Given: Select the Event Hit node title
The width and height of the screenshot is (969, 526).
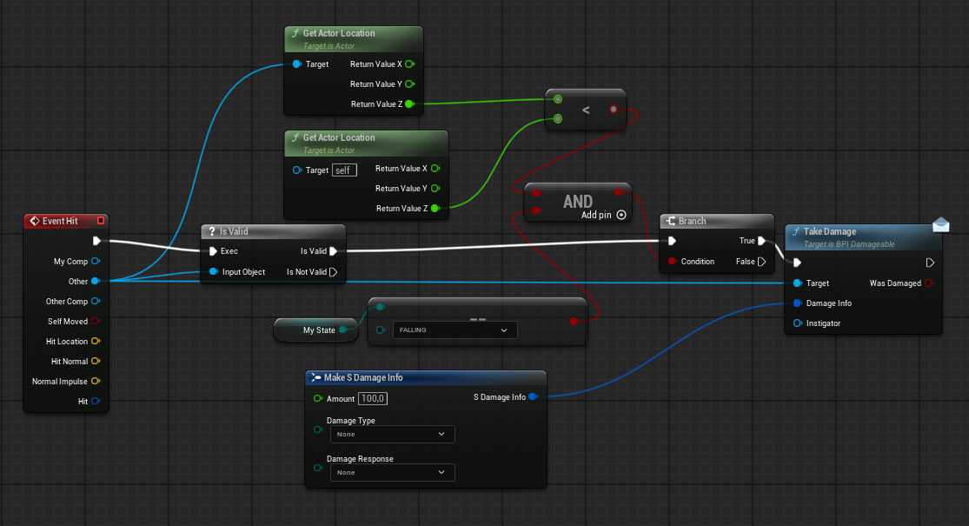Looking at the screenshot, I should coord(60,221).
